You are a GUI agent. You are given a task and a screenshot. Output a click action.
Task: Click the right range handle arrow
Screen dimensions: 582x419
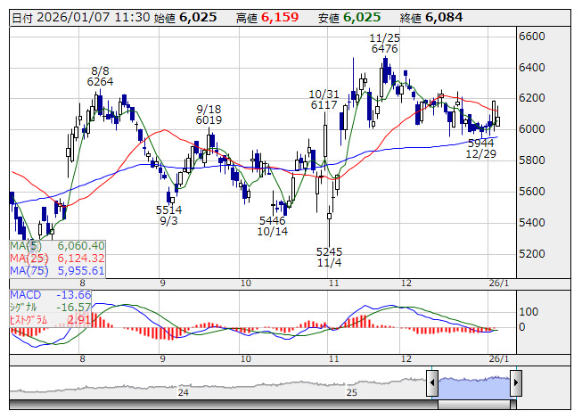[x=514, y=383]
